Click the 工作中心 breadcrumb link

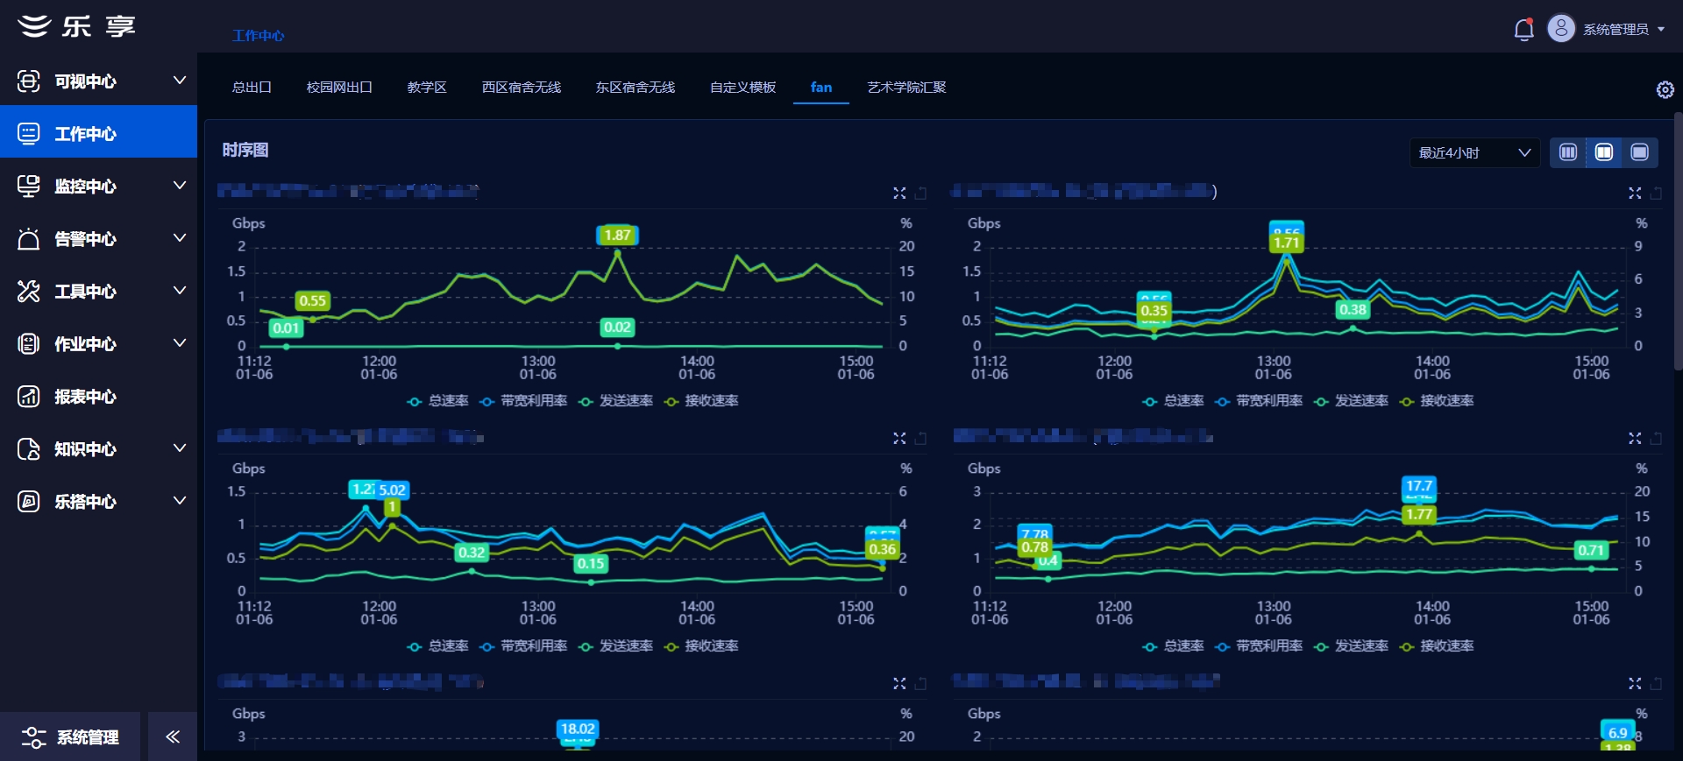[258, 35]
